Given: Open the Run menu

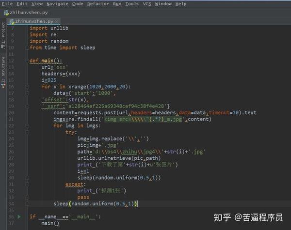Looking at the screenshot, I should coord(117,4).
